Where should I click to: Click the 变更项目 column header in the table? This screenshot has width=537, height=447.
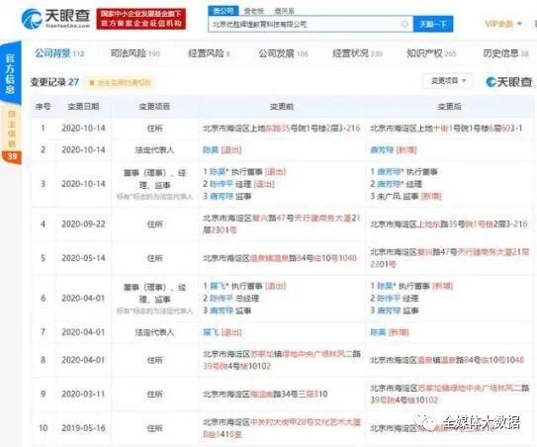pyautogui.click(x=154, y=107)
